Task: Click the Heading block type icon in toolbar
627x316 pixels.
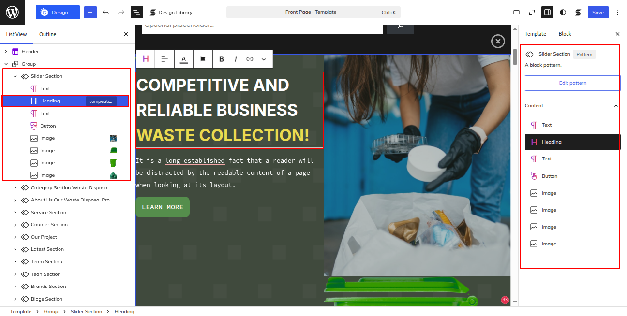Action: 146,59
